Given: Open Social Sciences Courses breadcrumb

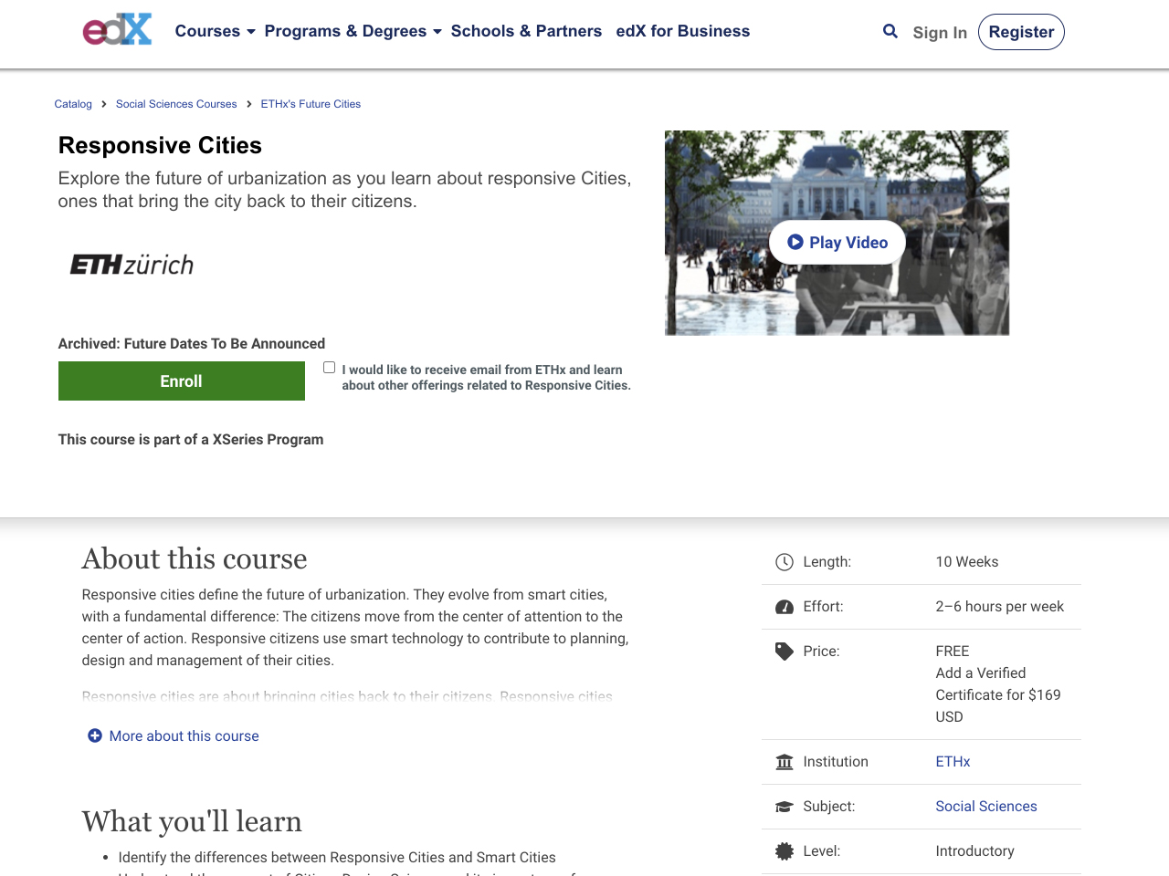Looking at the screenshot, I should pos(176,104).
